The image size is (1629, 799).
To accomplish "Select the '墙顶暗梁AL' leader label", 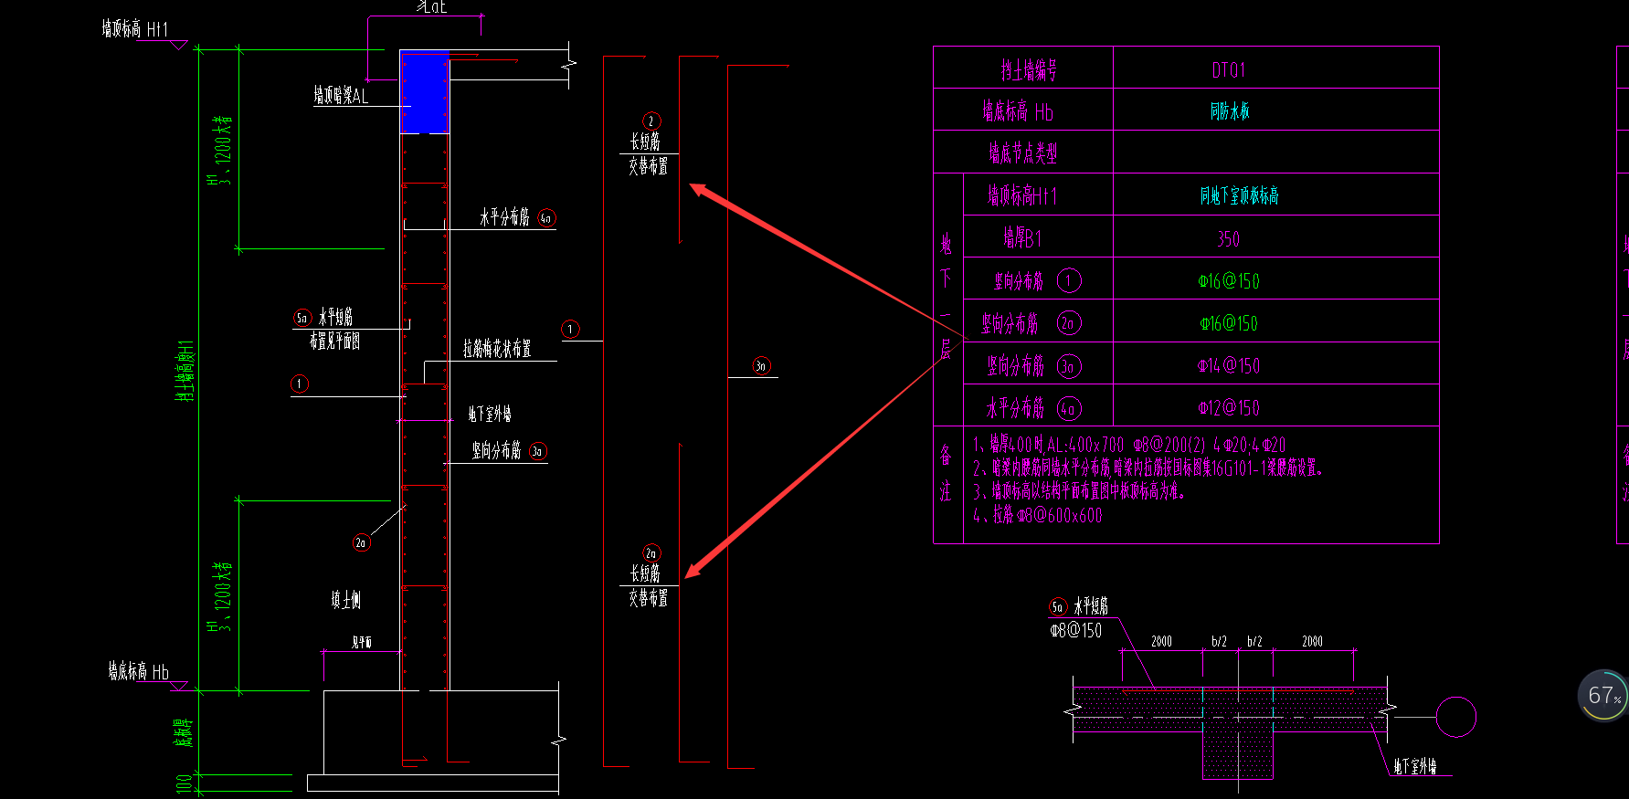I will coord(341,95).
